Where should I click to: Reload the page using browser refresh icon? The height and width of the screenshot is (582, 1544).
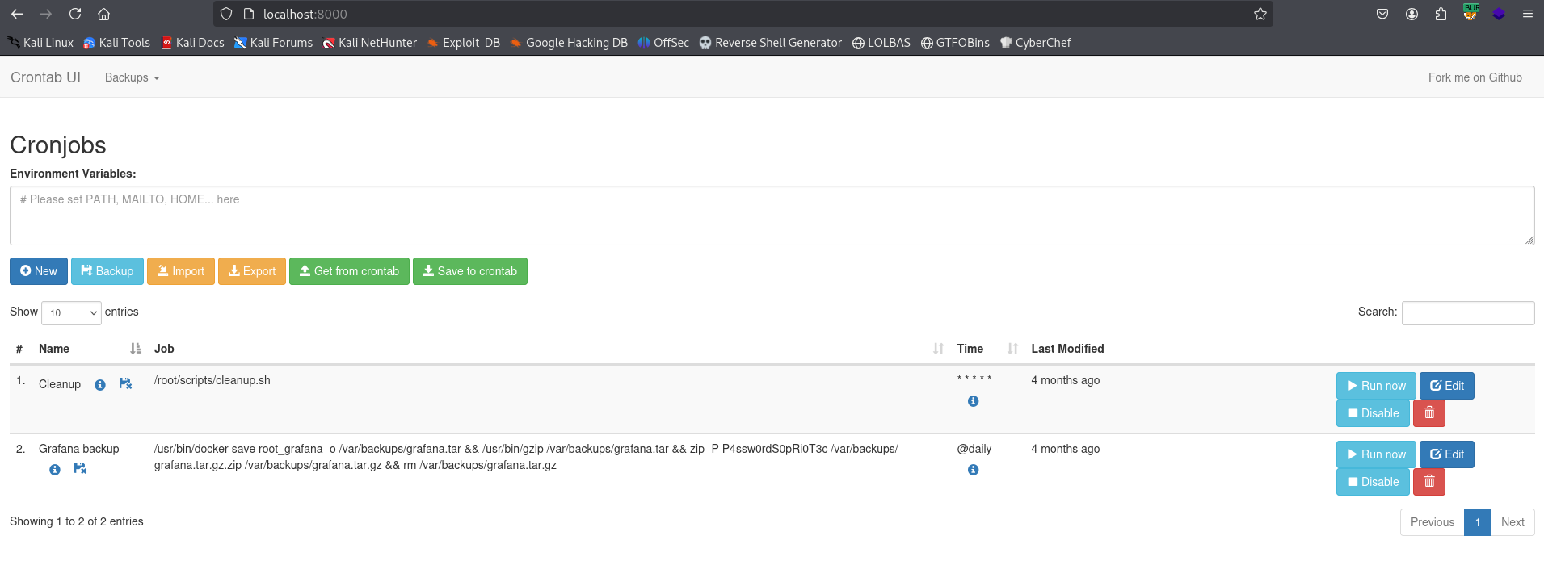coord(75,14)
